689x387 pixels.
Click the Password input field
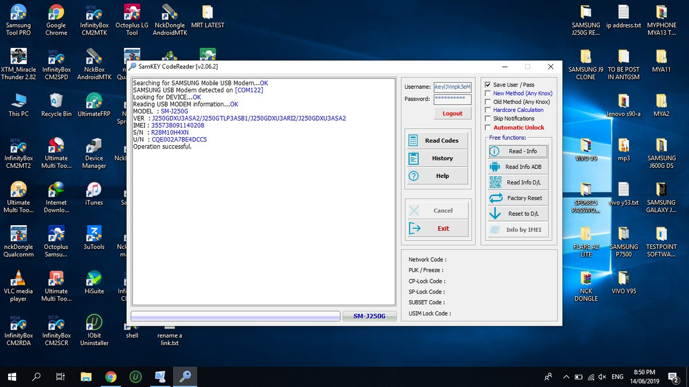click(x=452, y=99)
